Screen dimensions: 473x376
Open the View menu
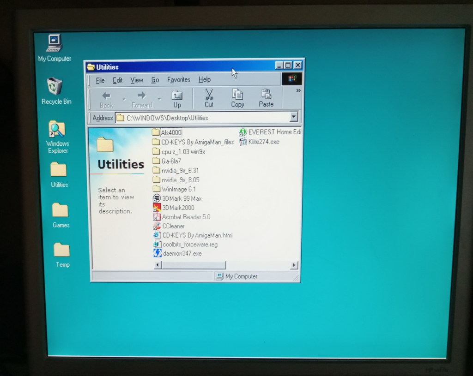(136, 80)
